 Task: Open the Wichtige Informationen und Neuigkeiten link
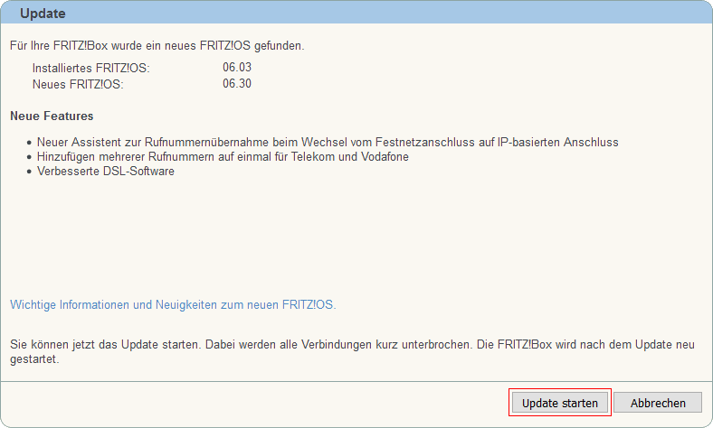point(173,304)
